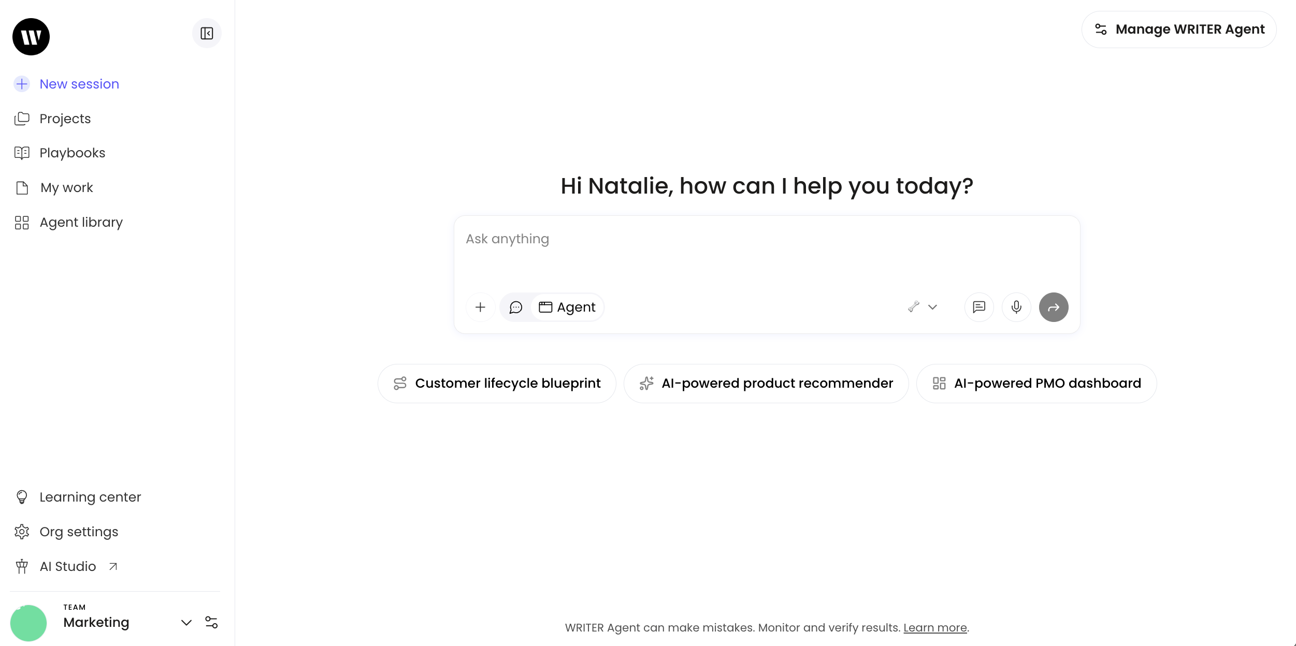This screenshot has height=646, width=1296.
Task: Select the Customer lifecycle blueprint suggestion
Action: [497, 384]
